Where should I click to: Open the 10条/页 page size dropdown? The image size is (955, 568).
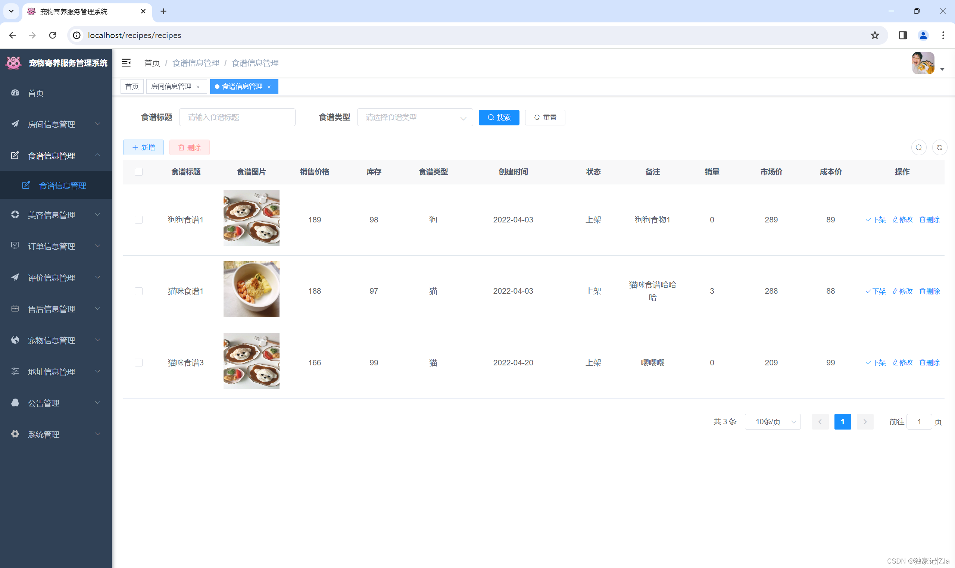pyautogui.click(x=772, y=422)
